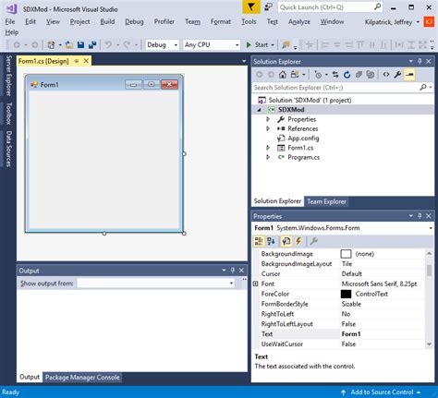The width and height of the screenshot is (438, 398).
Task: Expand the Font property
Action: pos(255,283)
